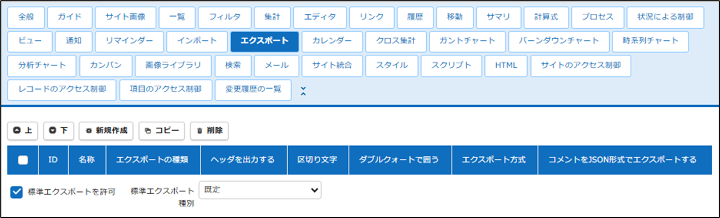The height and width of the screenshot is (218, 720).
Task: Switch to クロス集計 tab
Action: [396, 41]
